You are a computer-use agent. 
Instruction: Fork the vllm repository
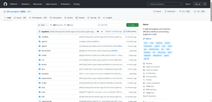tap(184, 12)
